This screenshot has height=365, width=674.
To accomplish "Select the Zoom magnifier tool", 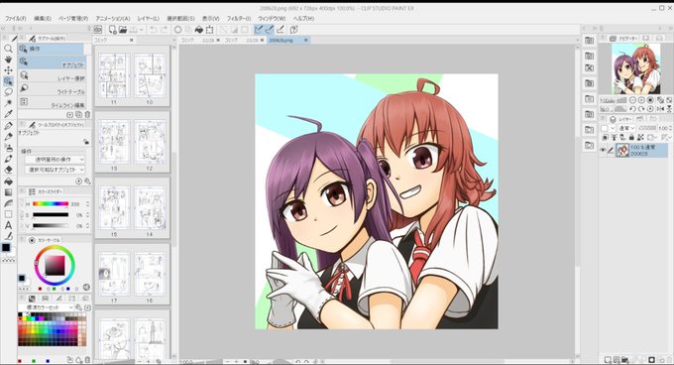I will pyautogui.click(x=8, y=49).
